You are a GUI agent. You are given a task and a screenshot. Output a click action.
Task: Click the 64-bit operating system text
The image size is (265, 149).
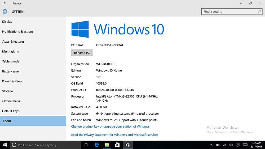click(128, 114)
